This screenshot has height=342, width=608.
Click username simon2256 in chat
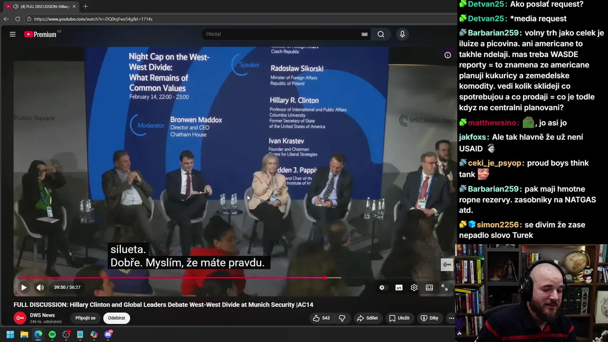(x=499, y=225)
